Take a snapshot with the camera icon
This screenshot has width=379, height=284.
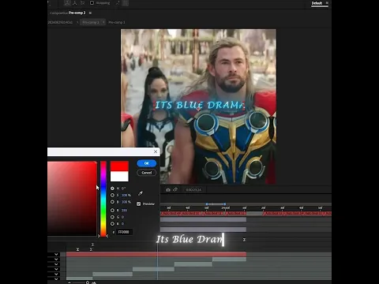(x=168, y=189)
